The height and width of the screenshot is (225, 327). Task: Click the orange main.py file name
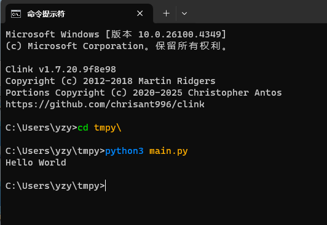coord(168,151)
